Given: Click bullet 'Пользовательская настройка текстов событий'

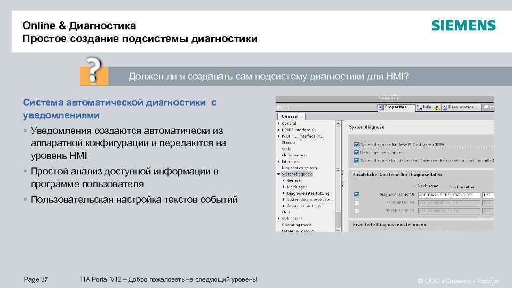Looking at the screenshot, I should pos(134,199).
